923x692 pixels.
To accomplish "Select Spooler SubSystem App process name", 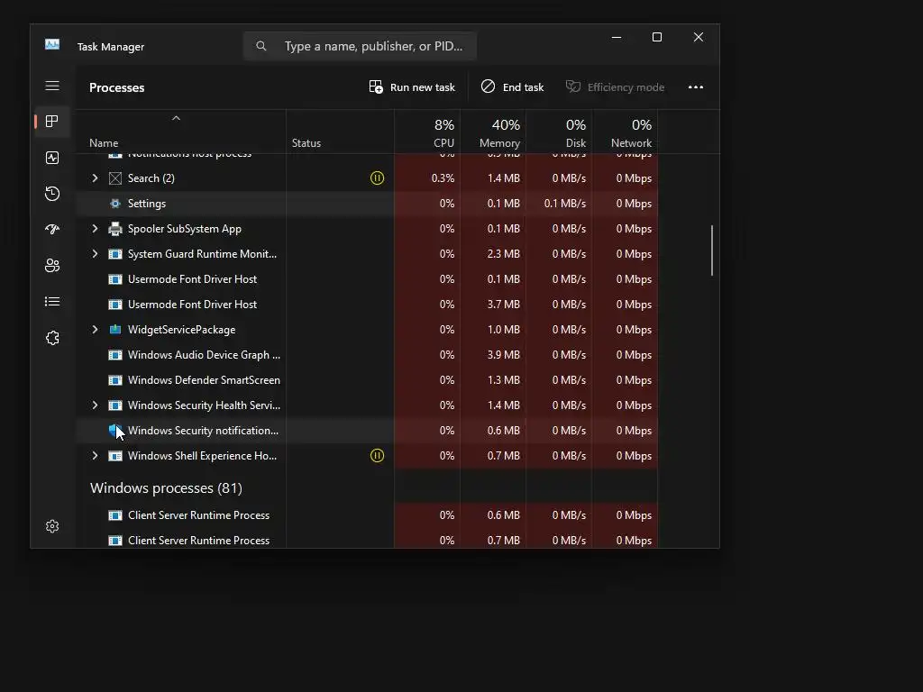I will point(184,229).
